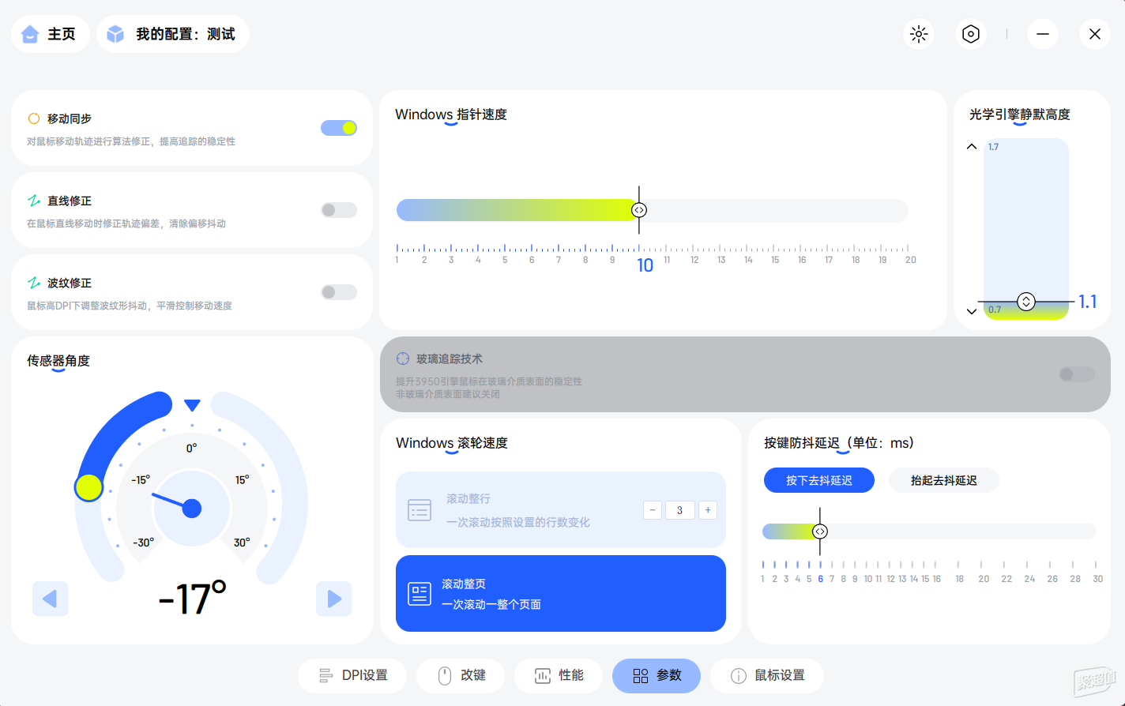Click the 1.1 current height value

(x=1088, y=302)
